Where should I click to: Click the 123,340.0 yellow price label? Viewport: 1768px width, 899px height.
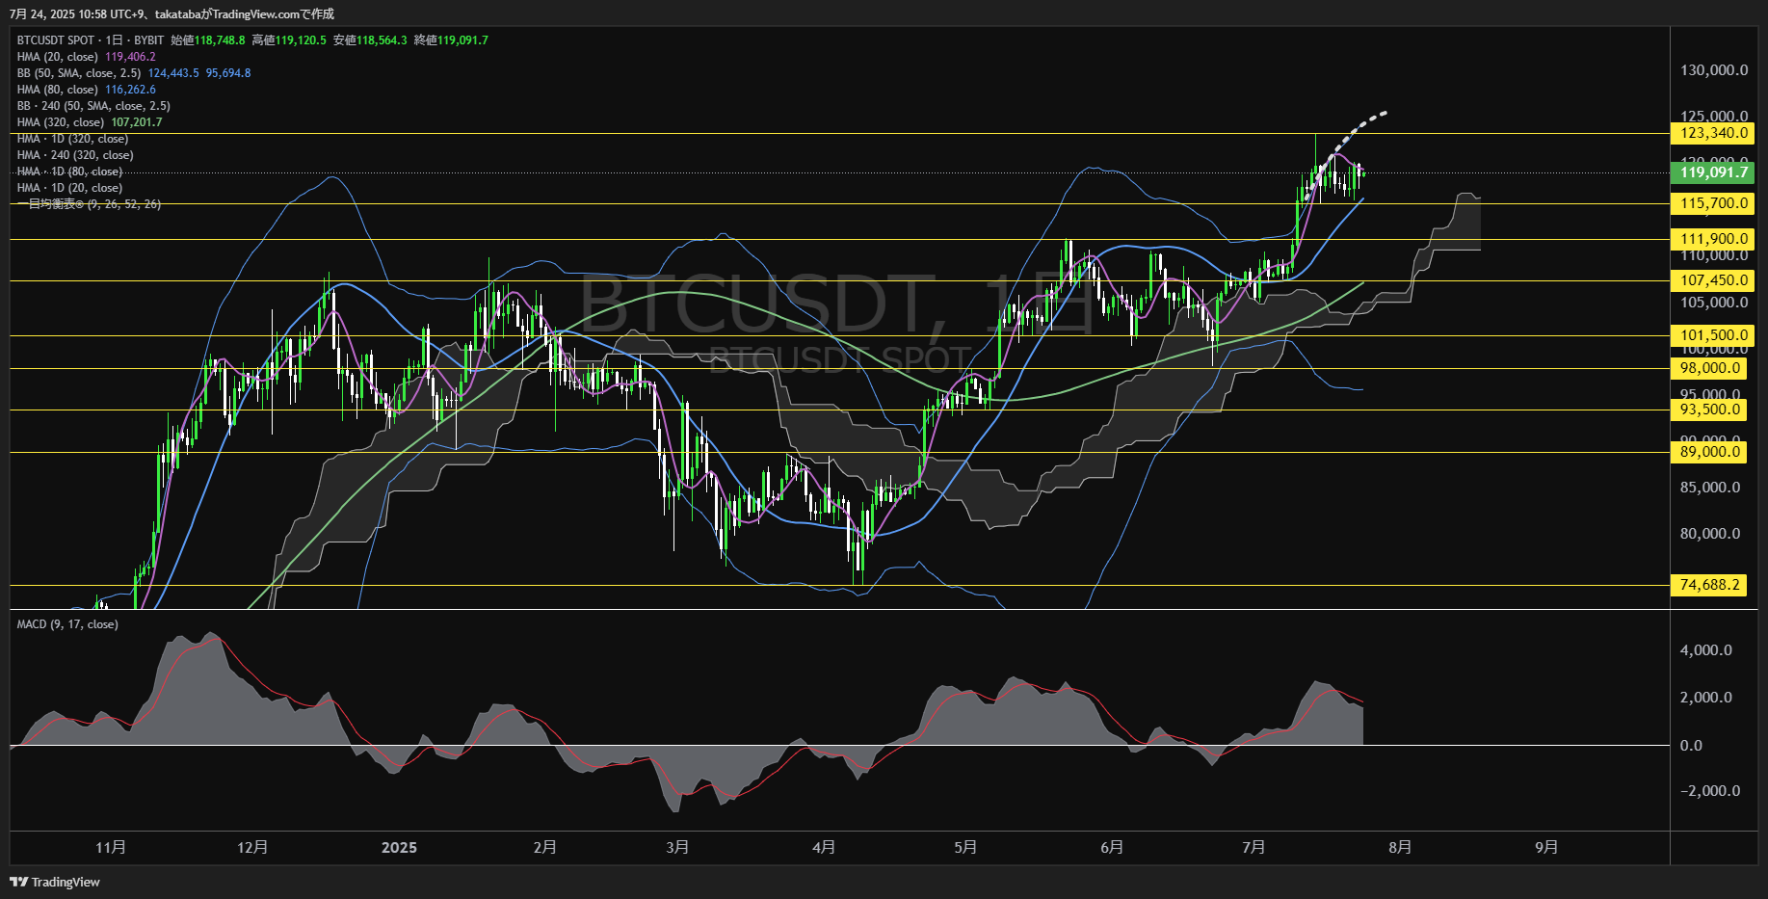(1712, 134)
